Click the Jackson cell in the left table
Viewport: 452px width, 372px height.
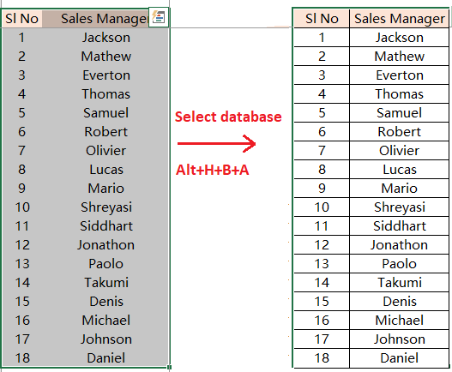tap(106, 38)
